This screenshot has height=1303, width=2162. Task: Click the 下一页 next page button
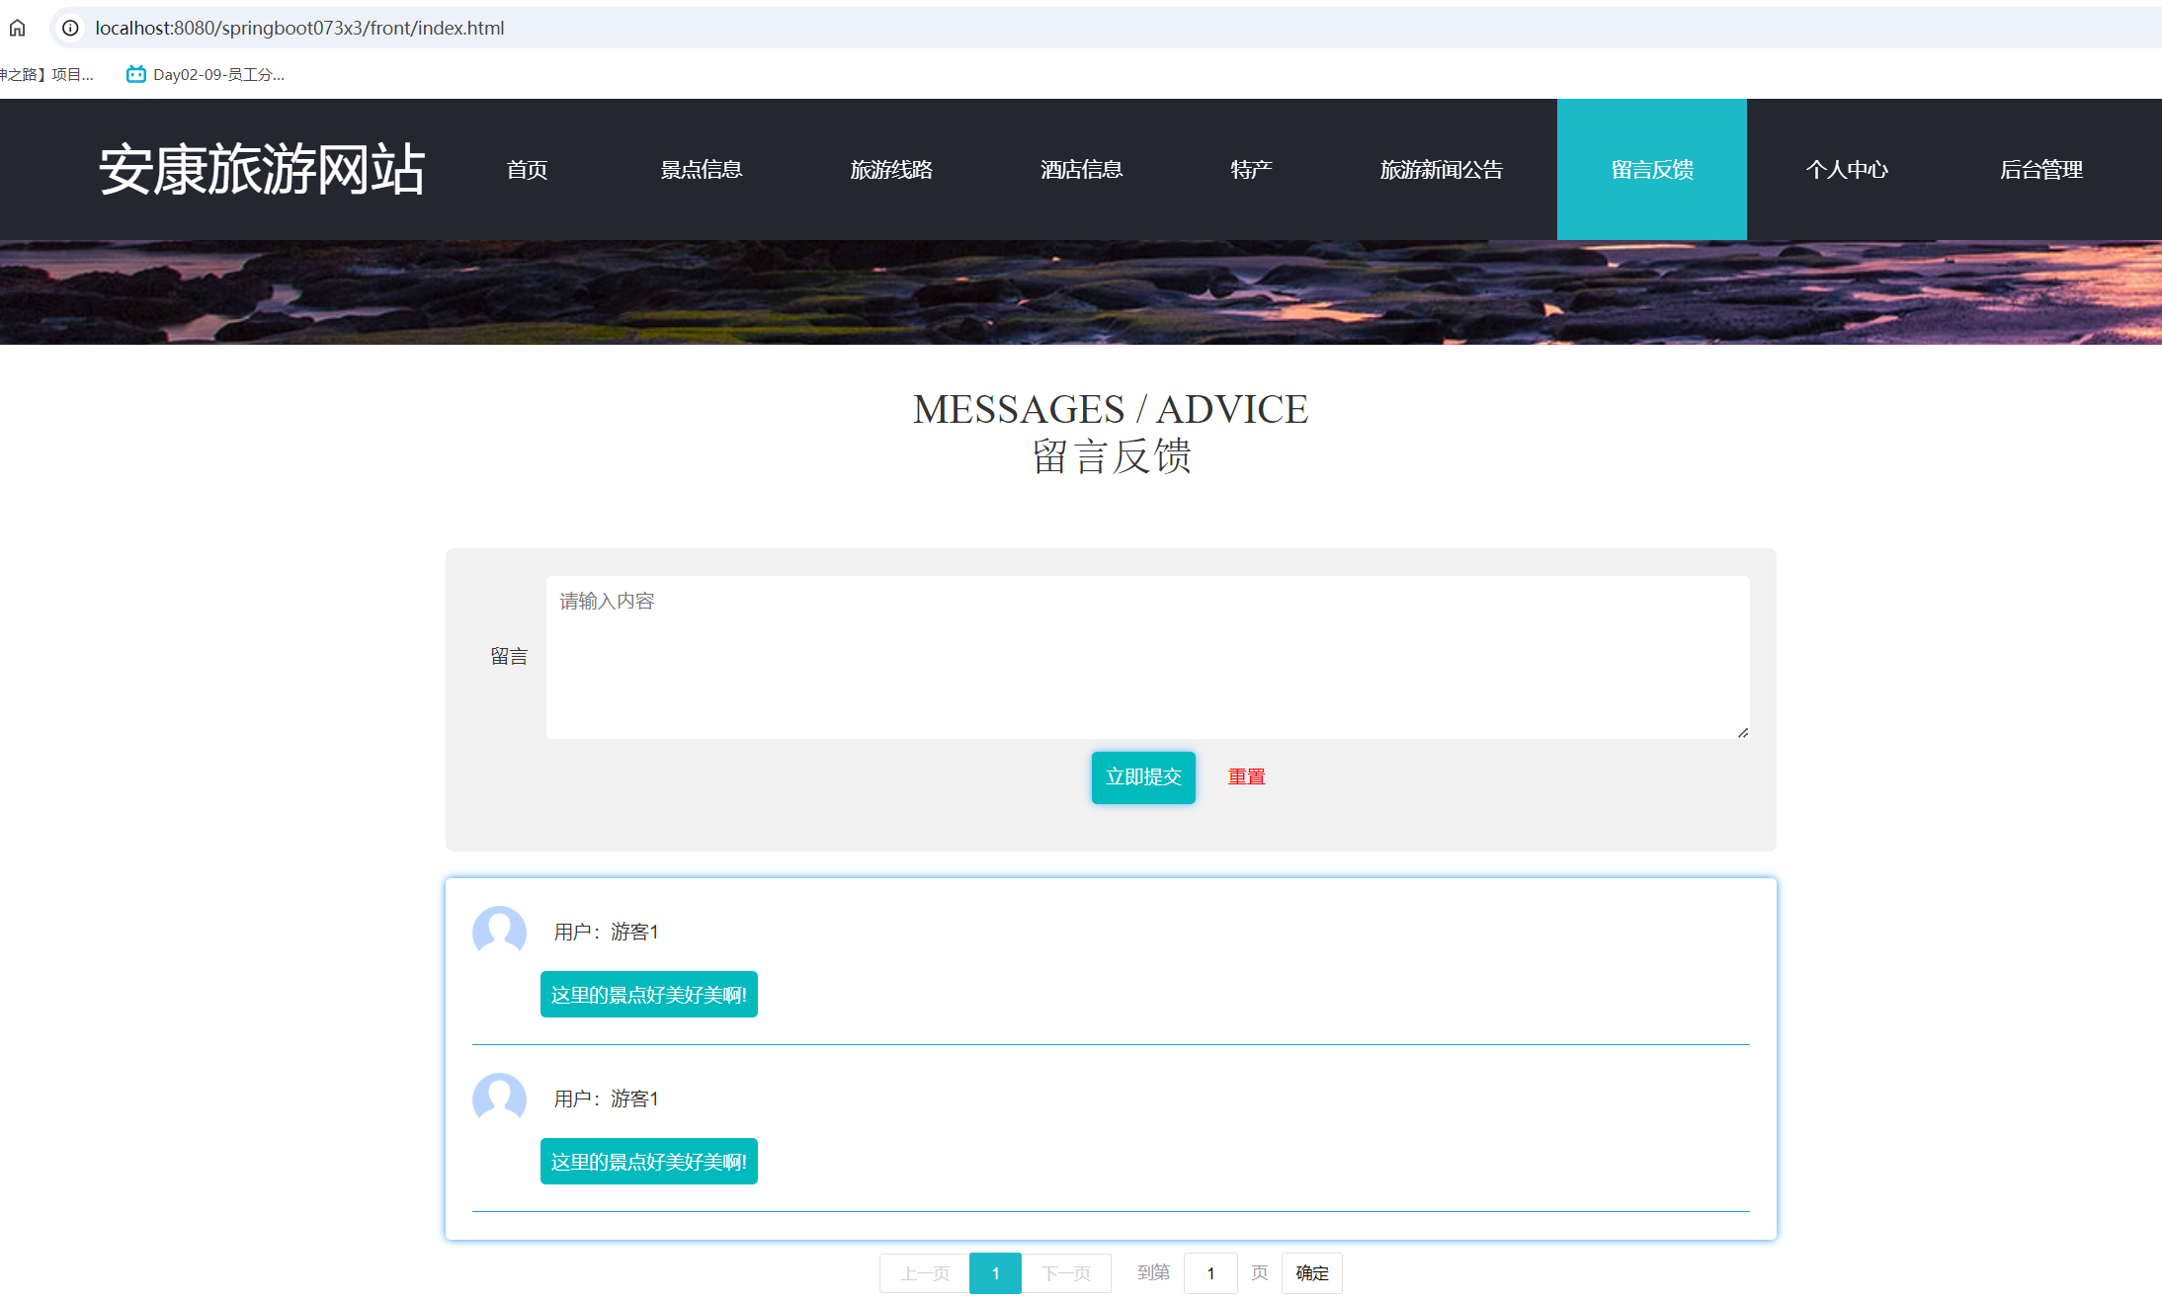[1066, 1273]
